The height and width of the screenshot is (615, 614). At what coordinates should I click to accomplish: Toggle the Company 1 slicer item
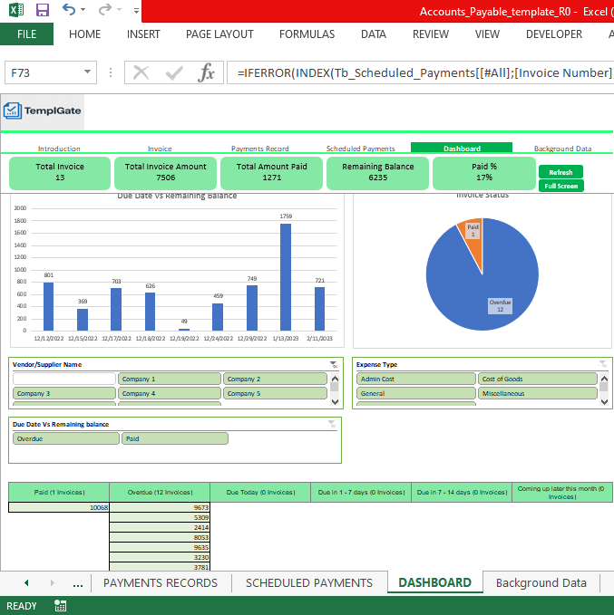170,379
